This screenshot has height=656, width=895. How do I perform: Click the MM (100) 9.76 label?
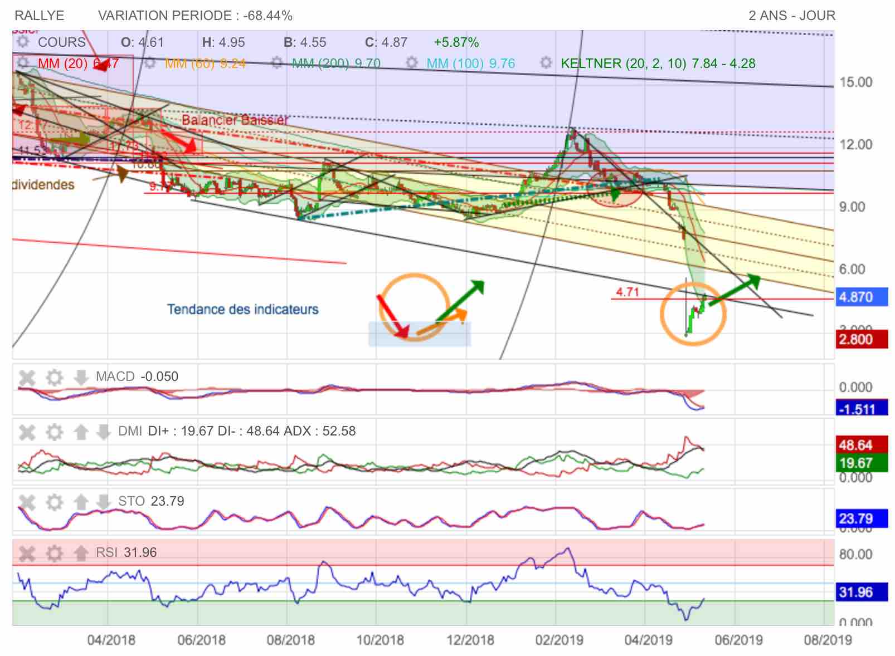471,63
